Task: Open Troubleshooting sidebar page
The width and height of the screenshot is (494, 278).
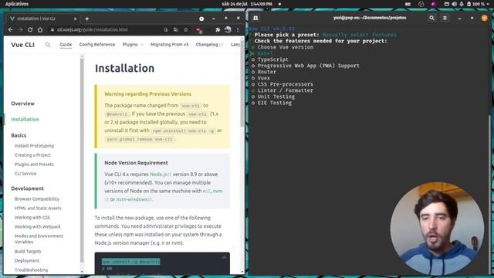Action: pyautogui.click(x=31, y=270)
